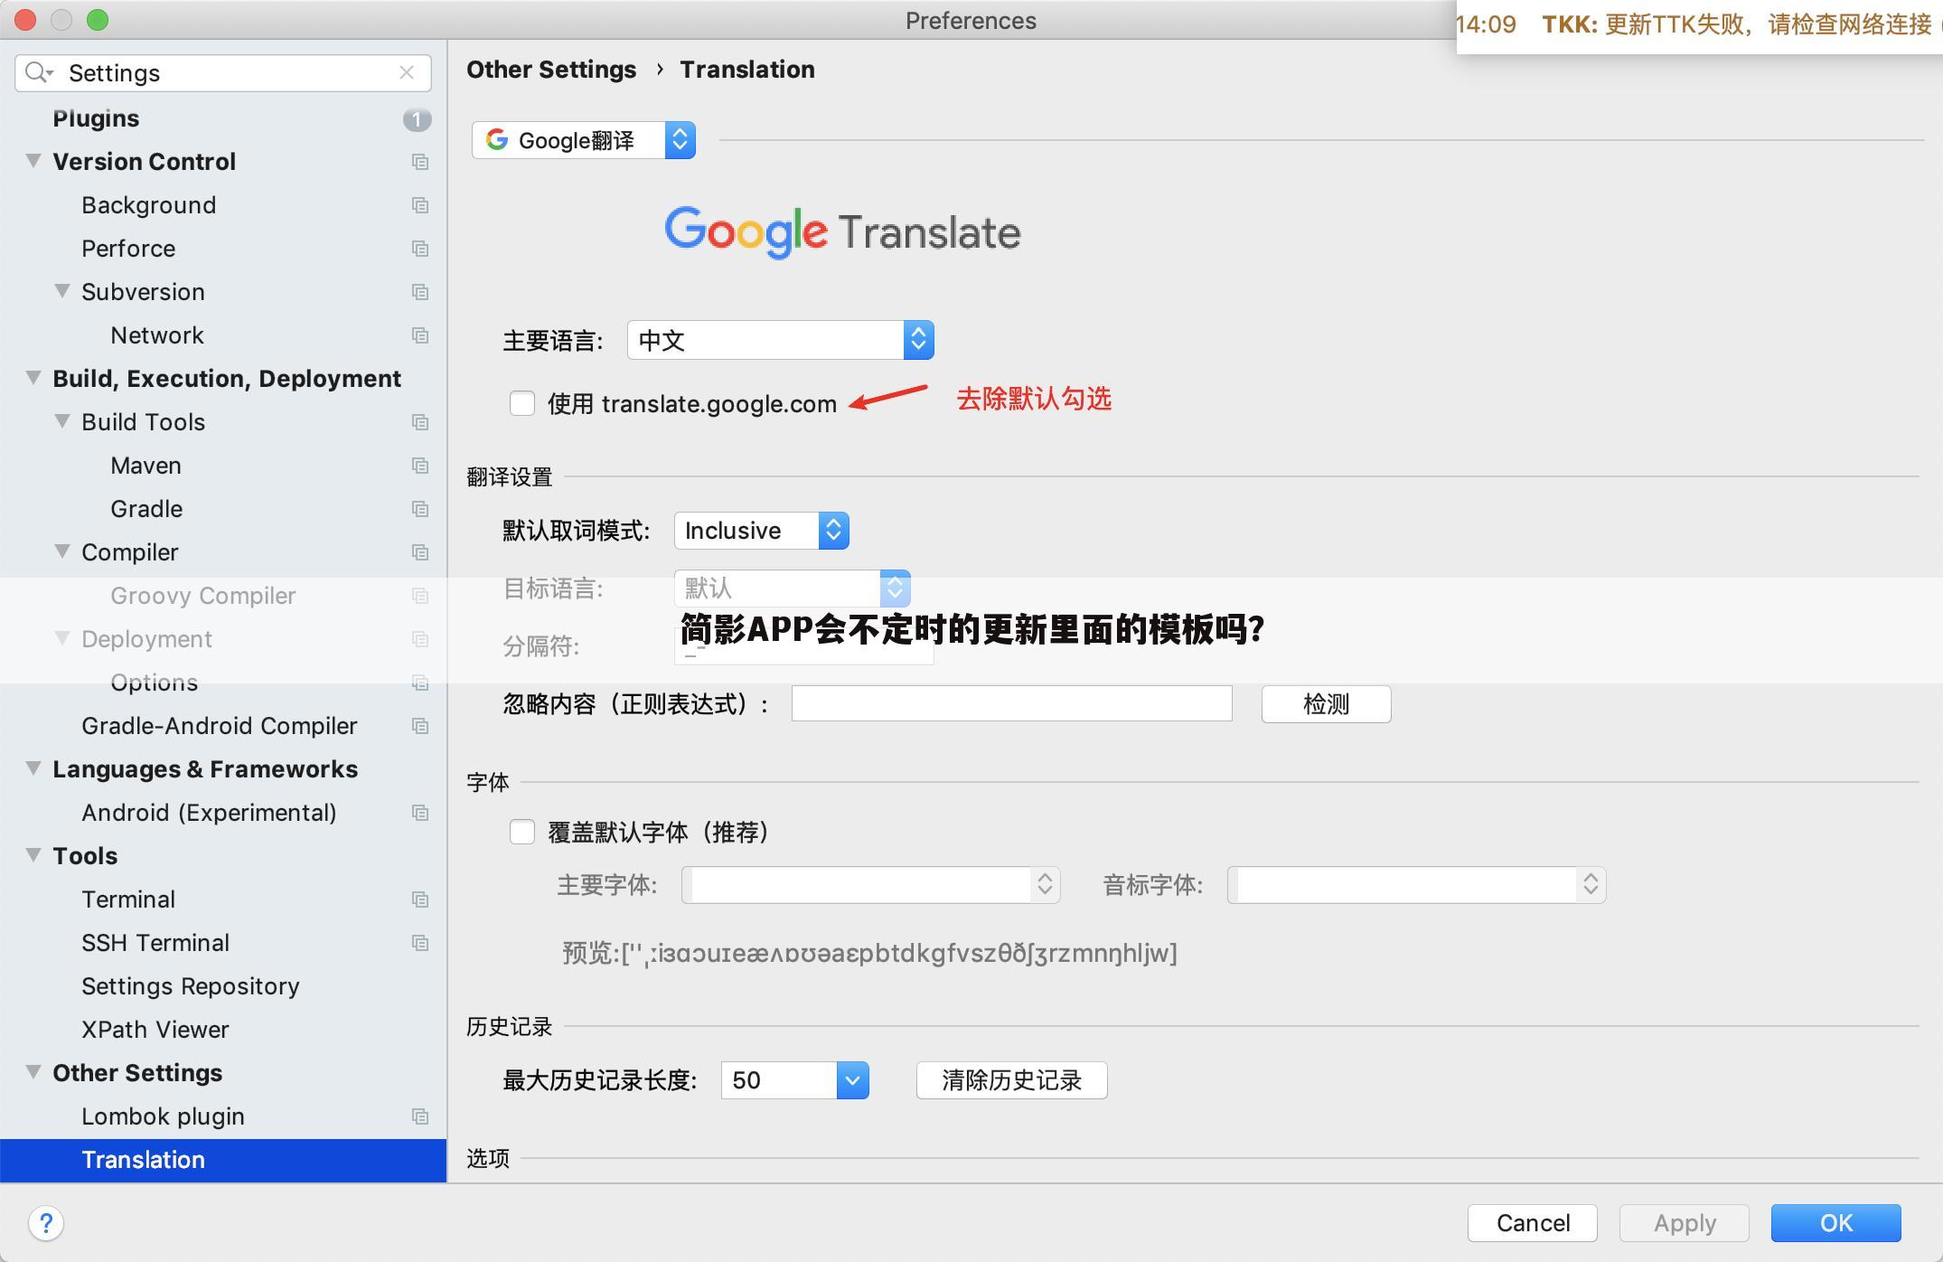Toggle the 使用 translate.google.com checkbox
Image resolution: width=1943 pixels, height=1262 pixels.
[x=522, y=403]
